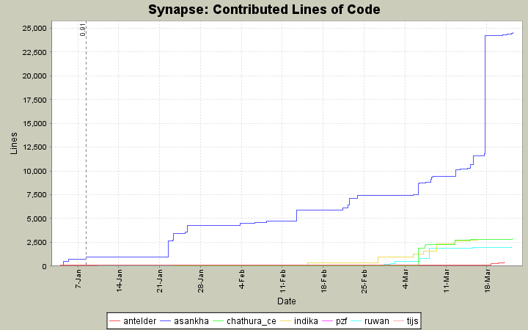Select the indika legend entry

pyautogui.click(x=298, y=321)
